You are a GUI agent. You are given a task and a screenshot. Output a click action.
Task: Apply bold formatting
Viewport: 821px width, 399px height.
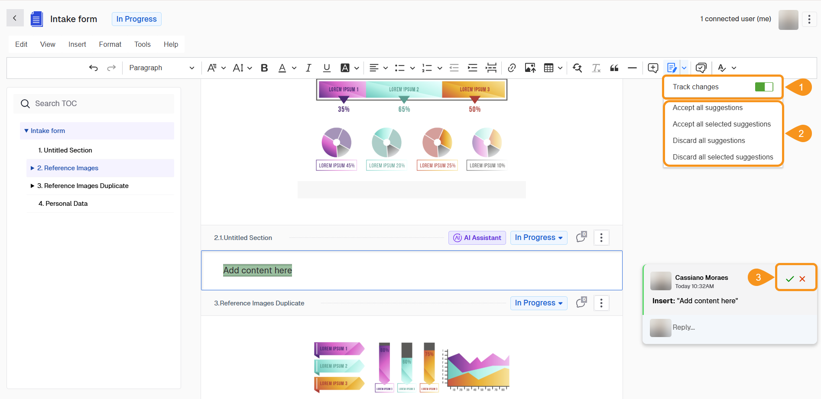[264, 68]
